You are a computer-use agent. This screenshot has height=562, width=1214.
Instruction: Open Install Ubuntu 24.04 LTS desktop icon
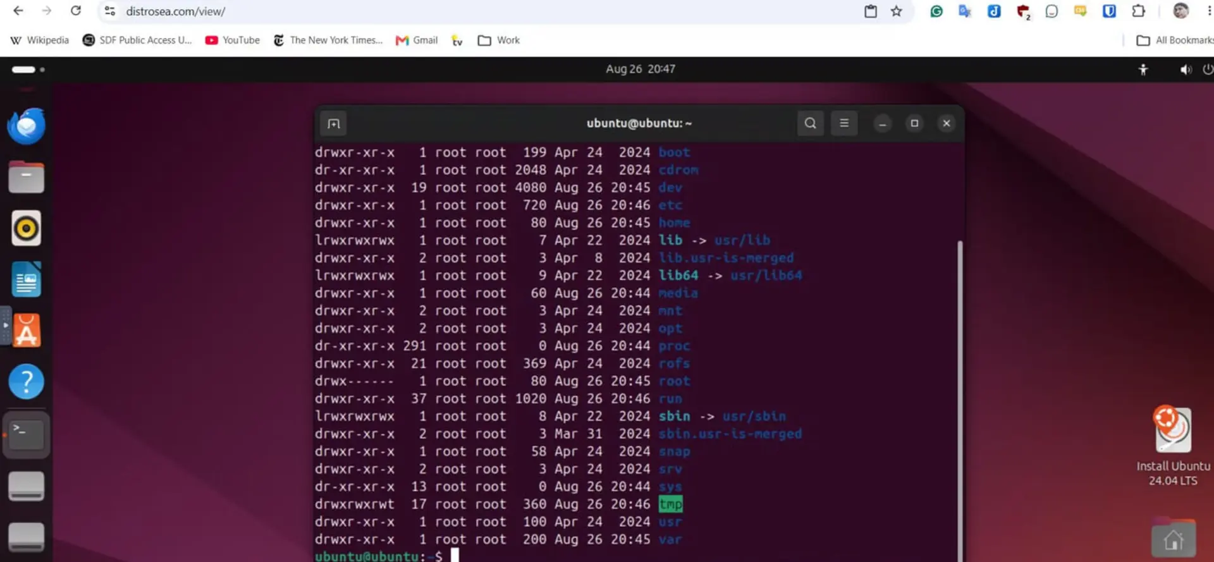(1174, 446)
